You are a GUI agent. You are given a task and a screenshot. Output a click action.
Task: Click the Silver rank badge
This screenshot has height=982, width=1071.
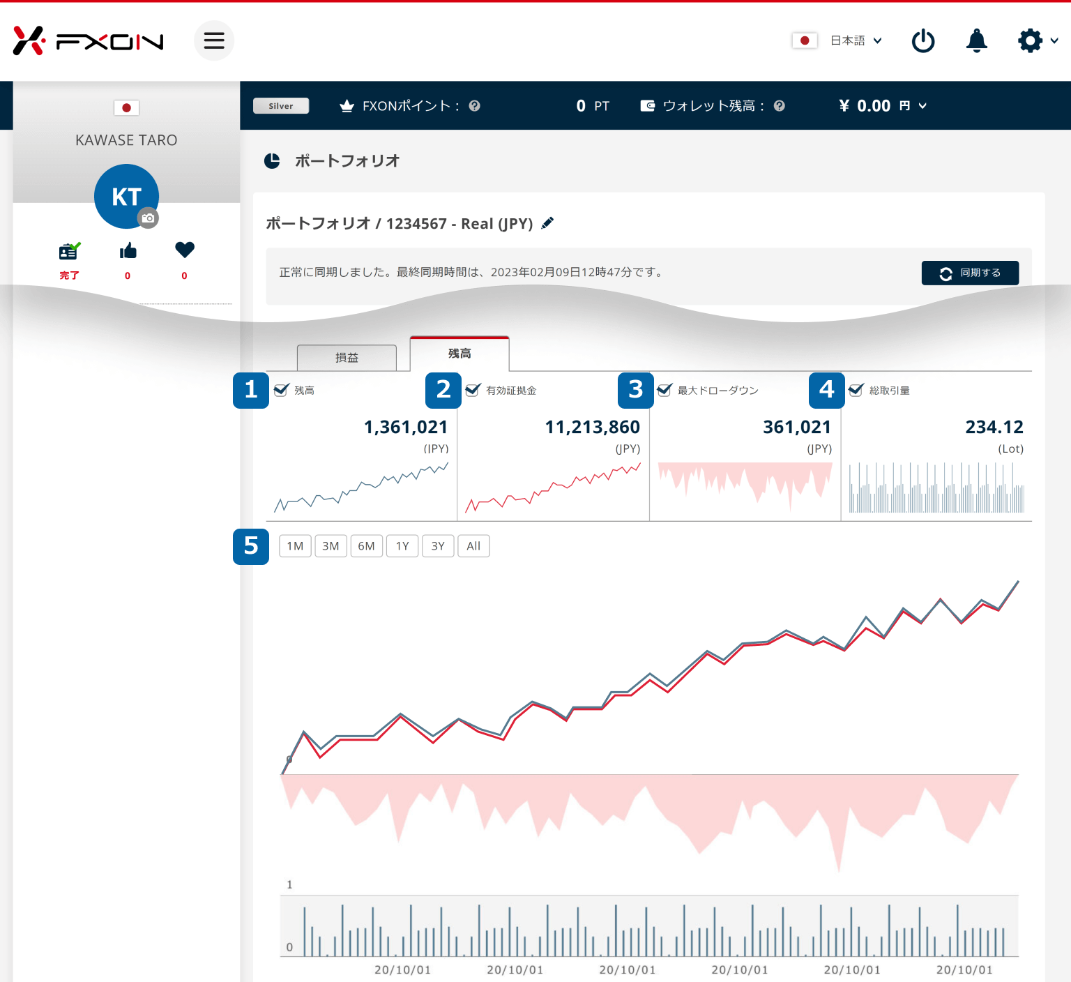point(281,106)
